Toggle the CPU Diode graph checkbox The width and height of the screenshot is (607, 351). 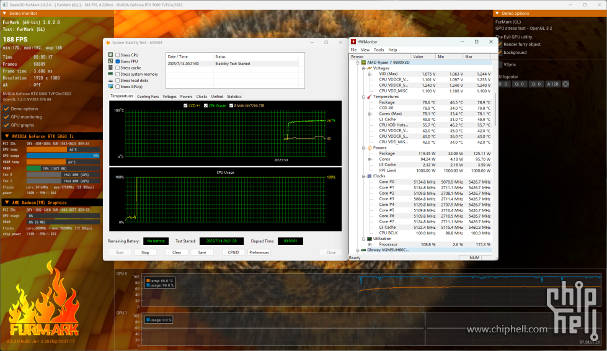(206, 105)
